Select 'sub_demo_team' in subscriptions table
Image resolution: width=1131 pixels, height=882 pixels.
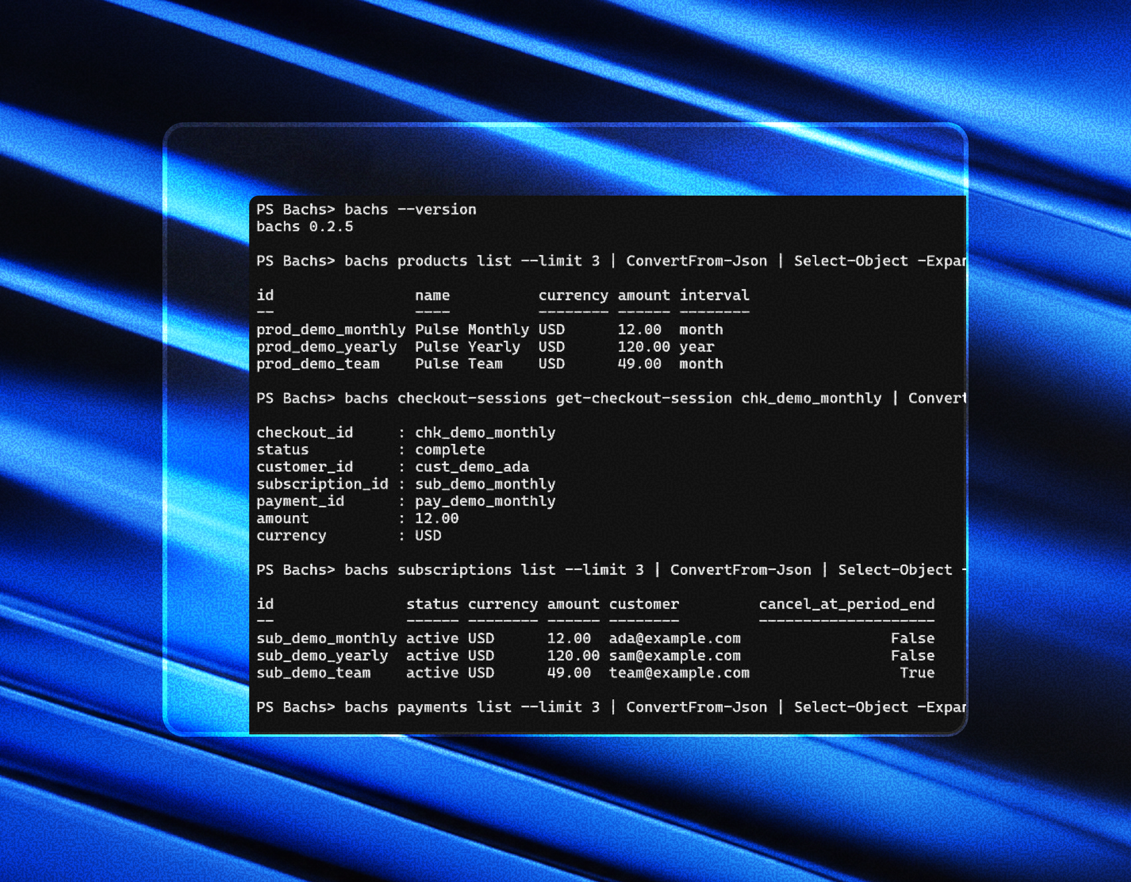click(313, 673)
